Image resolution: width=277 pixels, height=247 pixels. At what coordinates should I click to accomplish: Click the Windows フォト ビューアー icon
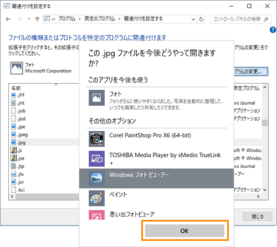click(96, 178)
